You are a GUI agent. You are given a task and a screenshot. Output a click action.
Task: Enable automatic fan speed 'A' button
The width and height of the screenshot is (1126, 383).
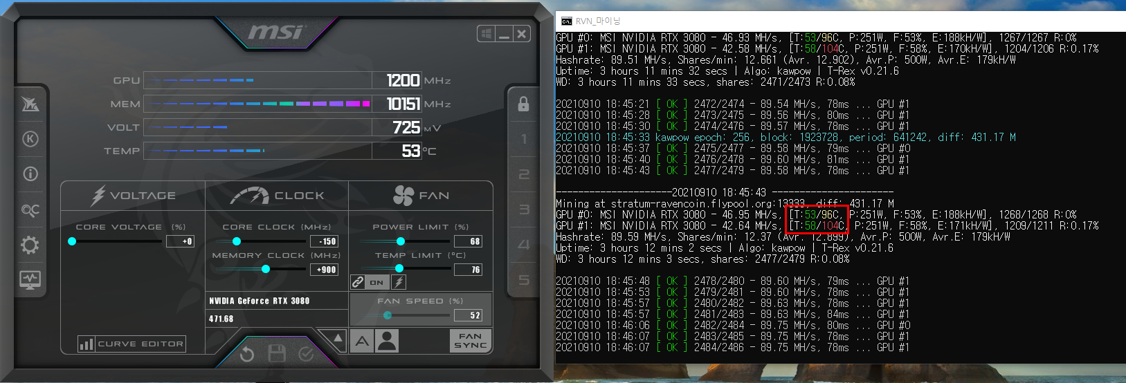click(x=362, y=341)
